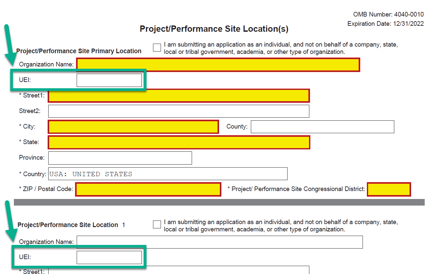Open Primary Location State dropdown field
This screenshot has height=274, width=428.
179,142
